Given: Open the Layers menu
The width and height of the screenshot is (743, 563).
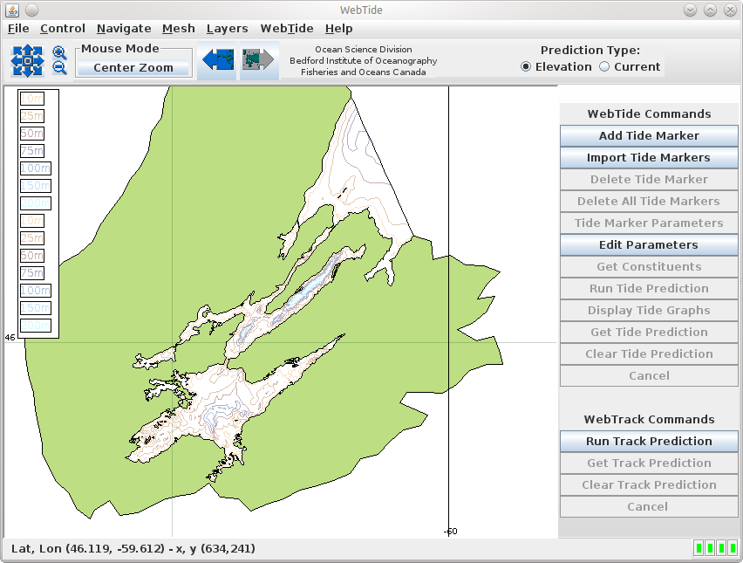Looking at the screenshot, I should coord(227,29).
